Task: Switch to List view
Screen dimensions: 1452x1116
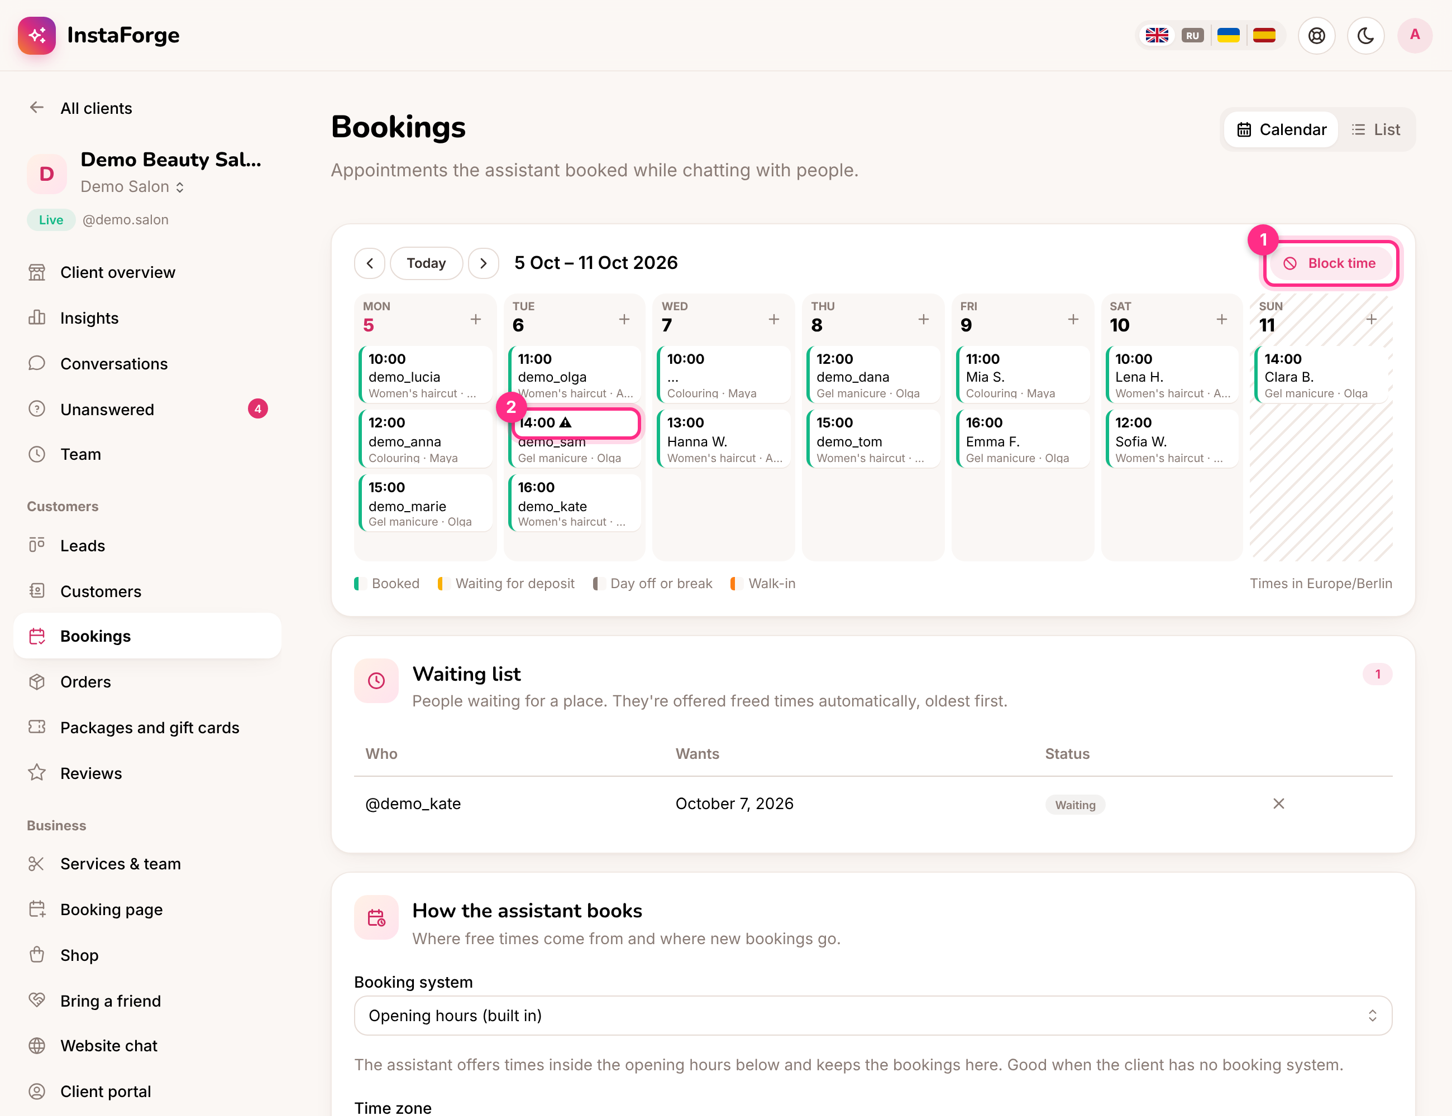Action: click(x=1375, y=129)
